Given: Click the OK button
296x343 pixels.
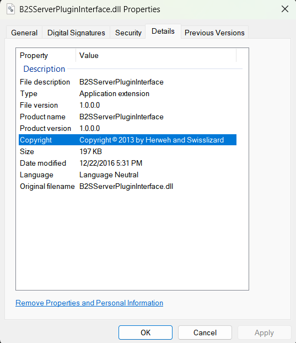Looking at the screenshot, I should click(146, 333).
